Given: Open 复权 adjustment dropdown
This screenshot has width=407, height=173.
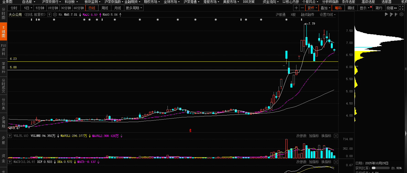Looking at the screenshot, I should [312, 8].
